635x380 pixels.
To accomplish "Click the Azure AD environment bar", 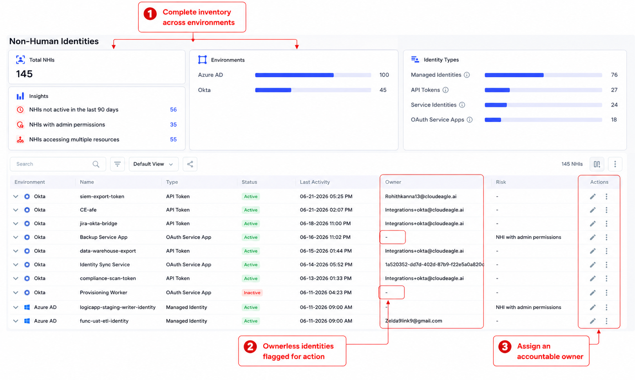I will coord(313,75).
